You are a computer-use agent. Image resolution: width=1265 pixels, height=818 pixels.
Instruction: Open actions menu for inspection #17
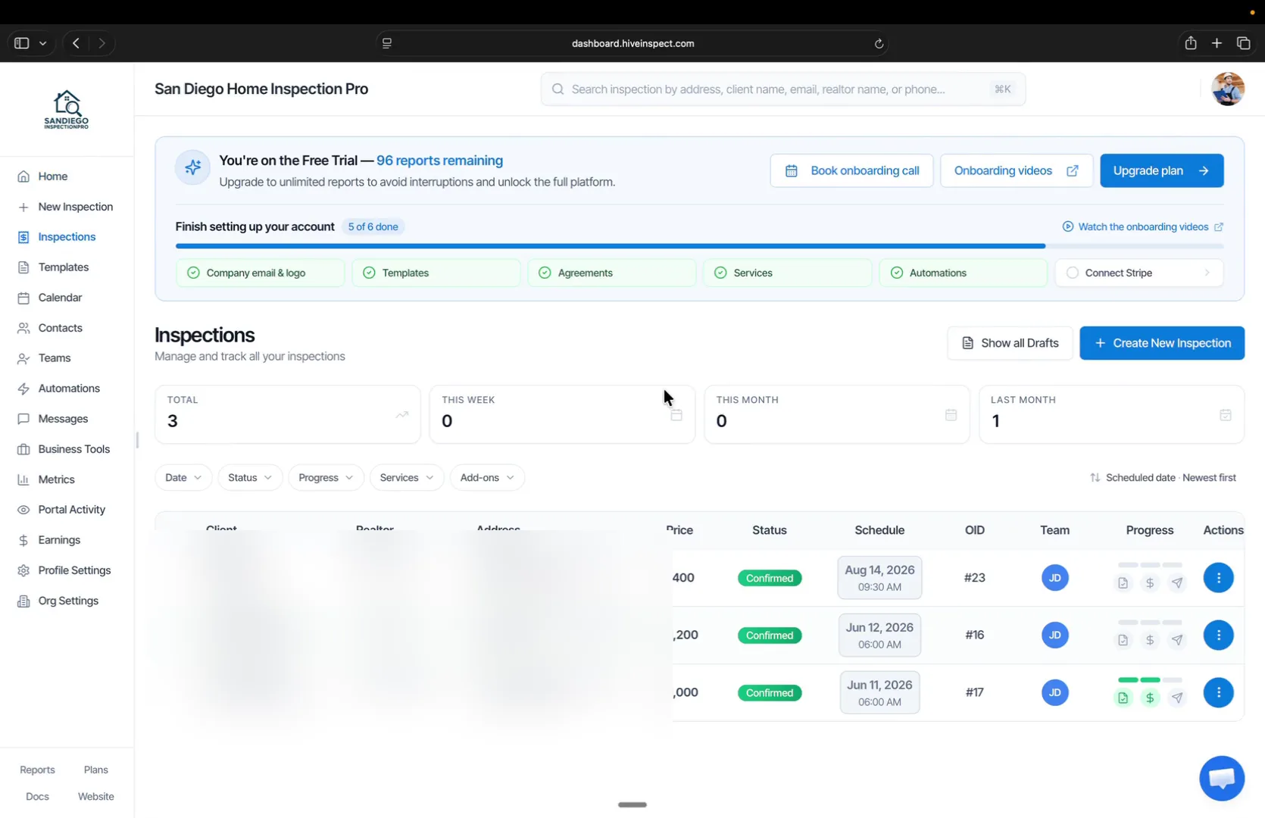1218,692
